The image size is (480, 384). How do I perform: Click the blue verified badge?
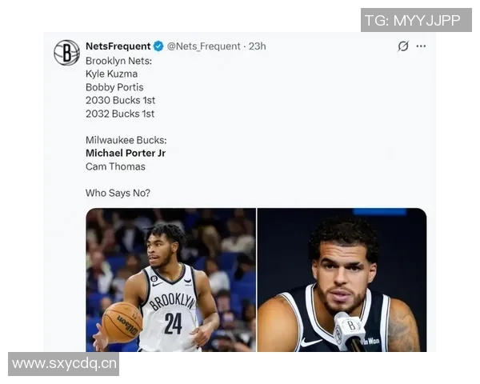[158, 46]
